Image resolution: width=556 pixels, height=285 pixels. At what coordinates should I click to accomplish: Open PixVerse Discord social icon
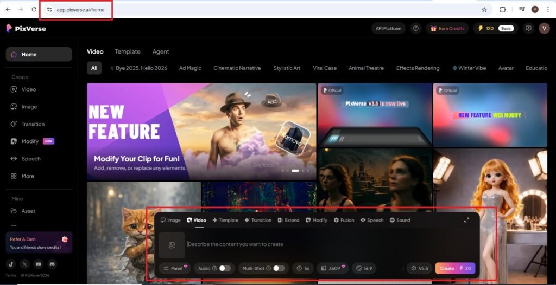click(x=52, y=264)
